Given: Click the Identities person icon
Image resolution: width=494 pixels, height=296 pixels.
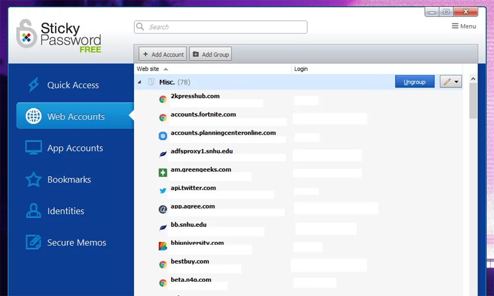Looking at the screenshot, I should point(34,211).
